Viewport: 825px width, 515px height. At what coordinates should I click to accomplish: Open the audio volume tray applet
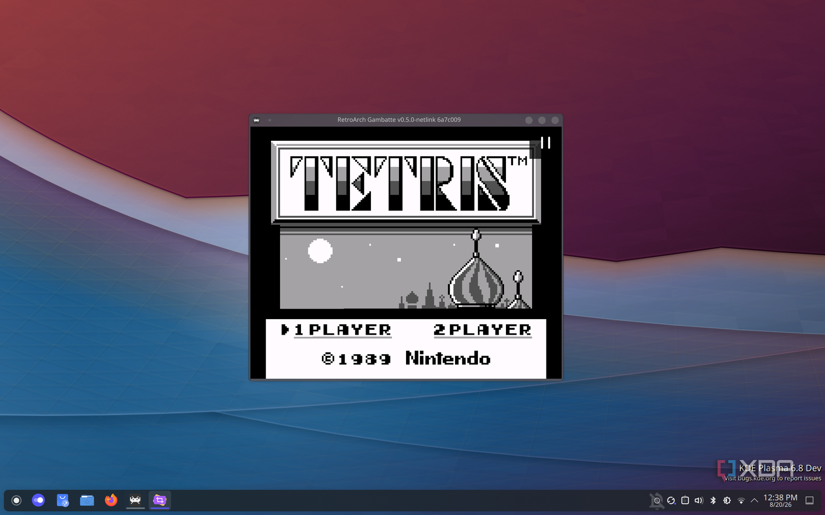click(x=699, y=501)
